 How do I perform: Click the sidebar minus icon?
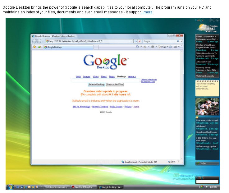[x=214, y=20]
